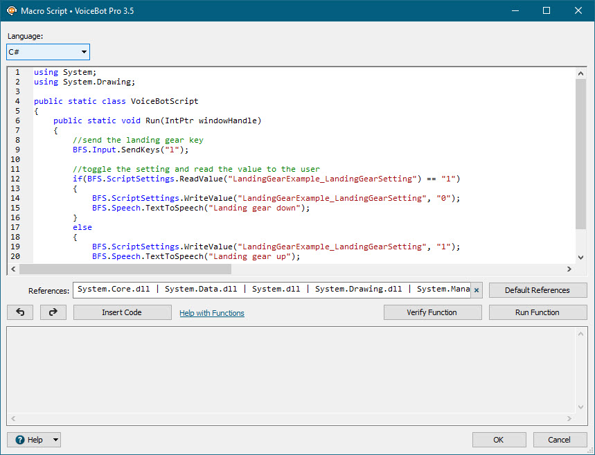Click comment "//send the landing gear key"
Image resolution: width=595 pixels, height=455 pixels.
click(x=138, y=140)
